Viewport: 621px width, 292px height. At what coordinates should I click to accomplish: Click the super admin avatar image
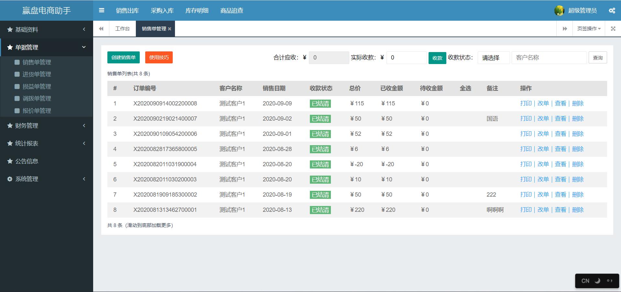pos(559,11)
